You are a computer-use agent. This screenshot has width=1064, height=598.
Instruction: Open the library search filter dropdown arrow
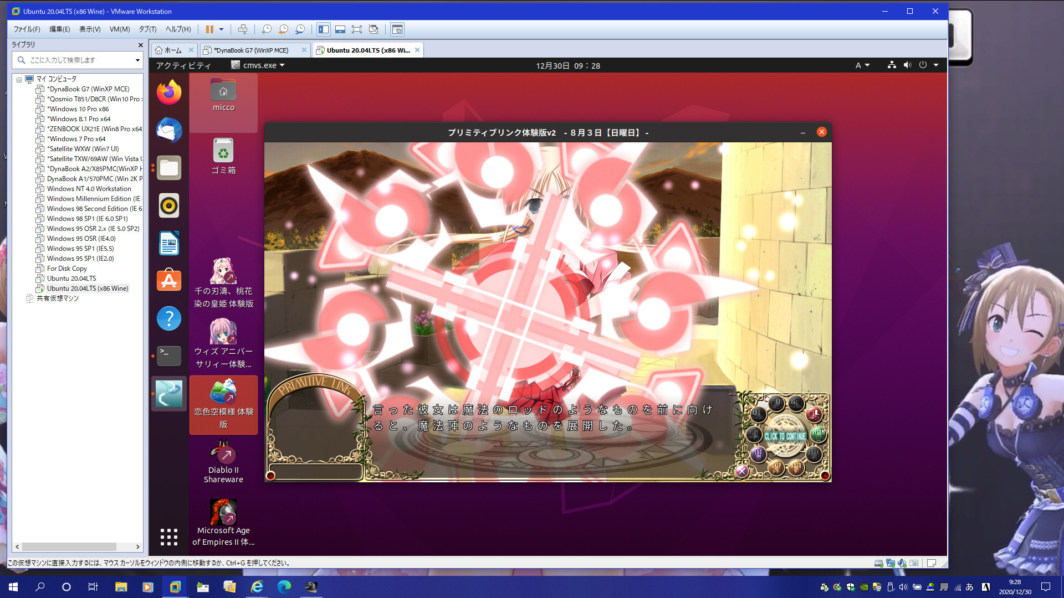pos(137,60)
